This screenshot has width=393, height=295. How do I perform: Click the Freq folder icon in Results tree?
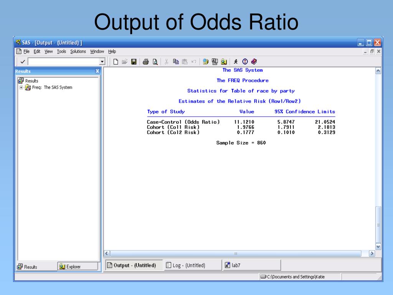pyautogui.click(x=28, y=88)
